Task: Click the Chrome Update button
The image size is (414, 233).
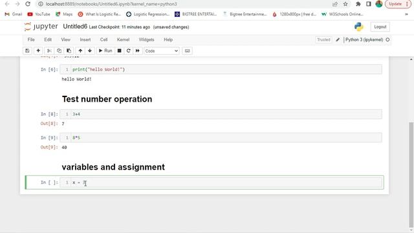Action: click(398, 4)
